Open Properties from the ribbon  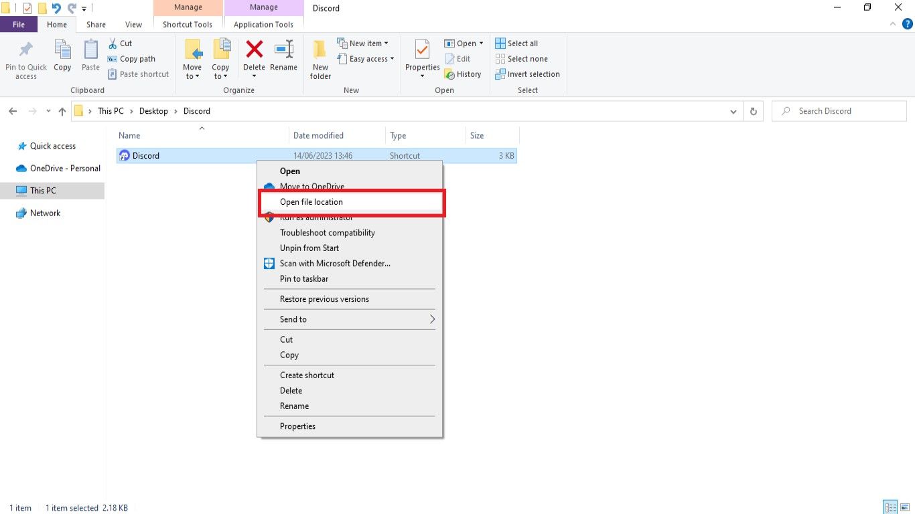[x=422, y=50]
